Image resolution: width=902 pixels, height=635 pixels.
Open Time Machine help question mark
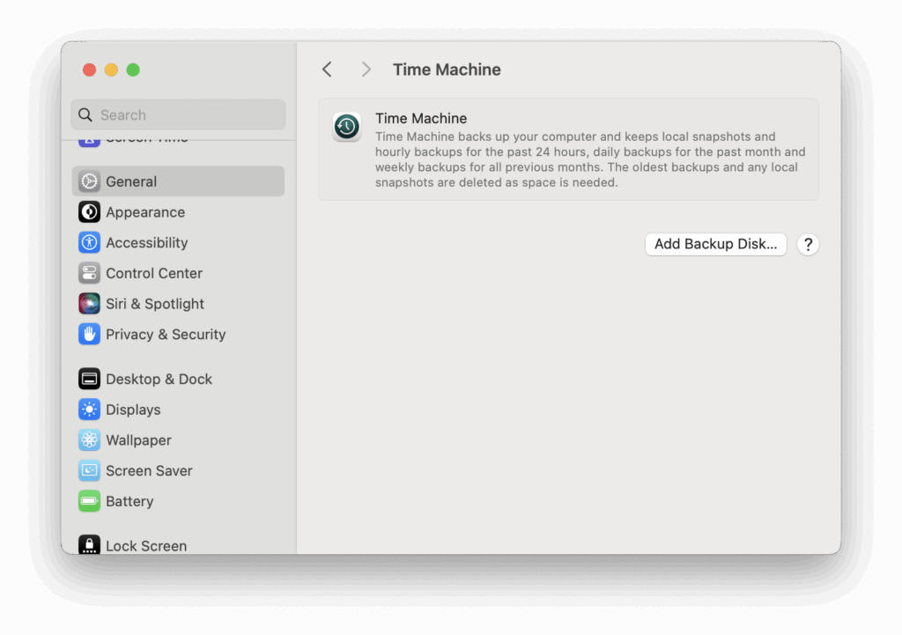pos(808,244)
